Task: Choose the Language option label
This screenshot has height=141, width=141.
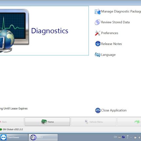Action: [108, 55]
